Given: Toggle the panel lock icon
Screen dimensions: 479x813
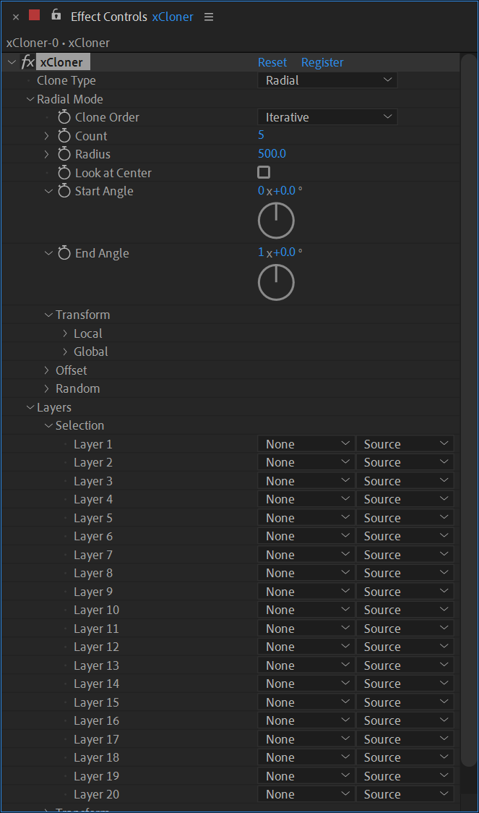Looking at the screenshot, I should (x=56, y=16).
